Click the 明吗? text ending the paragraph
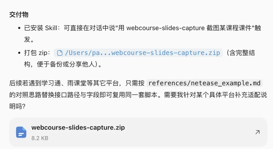The height and width of the screenshot is (149, 273). tap(17, 106)
